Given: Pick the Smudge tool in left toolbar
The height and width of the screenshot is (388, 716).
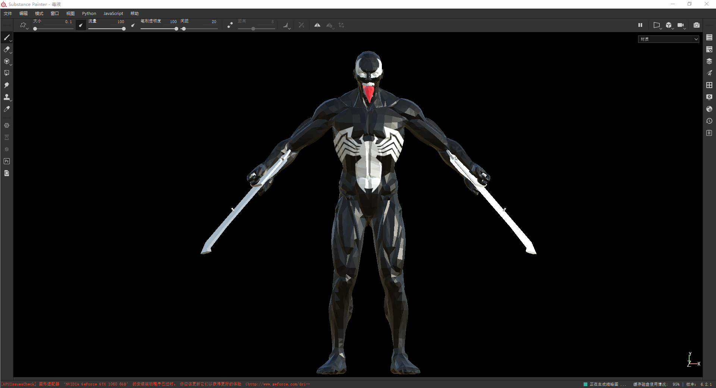Looking at the screenshot, I should (x=7, y=85).
